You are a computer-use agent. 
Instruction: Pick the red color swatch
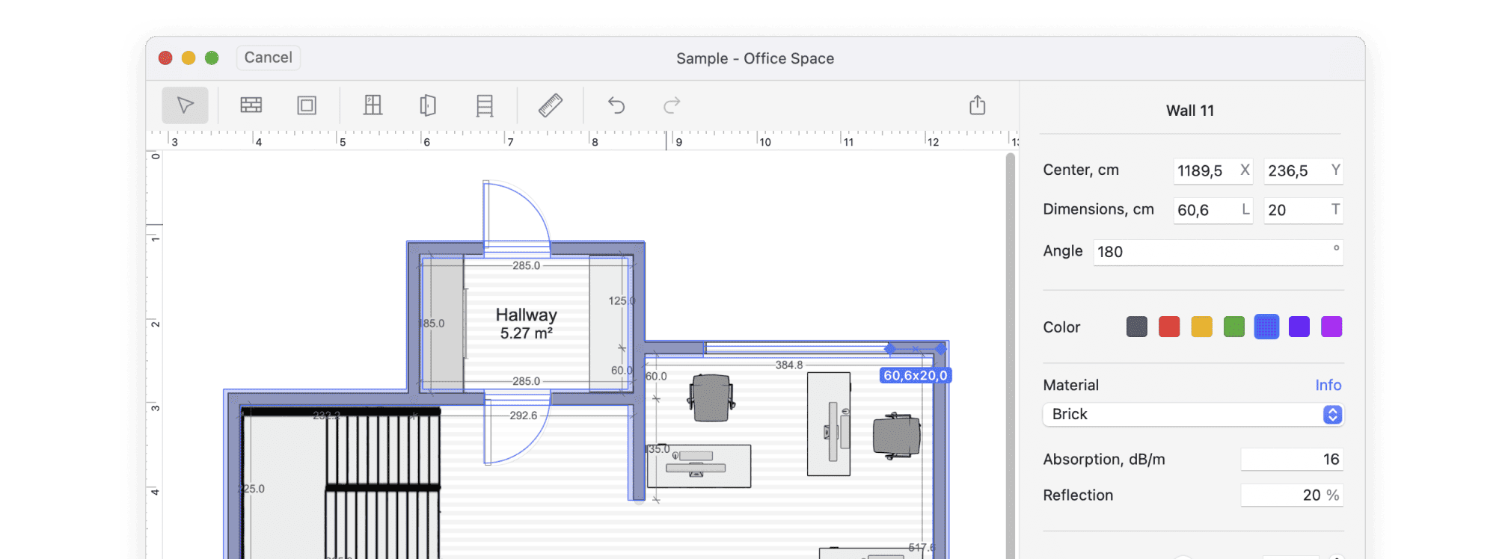(x=1168, y=327)
